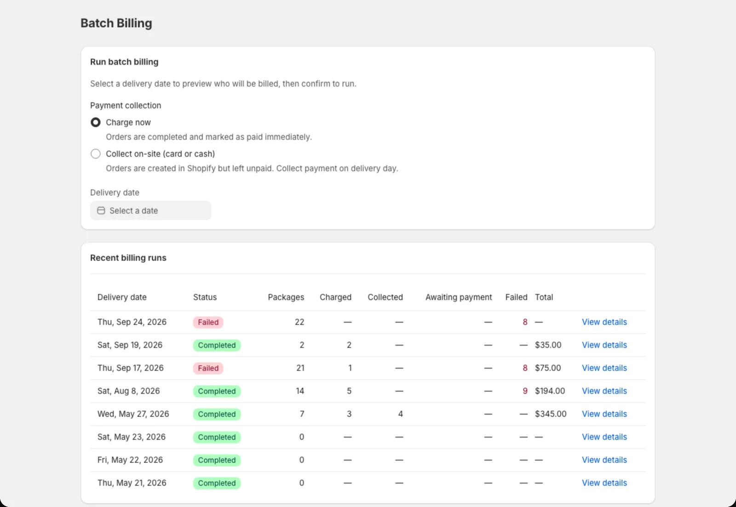
Task: Click the $75.00 total value
Action: click(x=548, y=368)
